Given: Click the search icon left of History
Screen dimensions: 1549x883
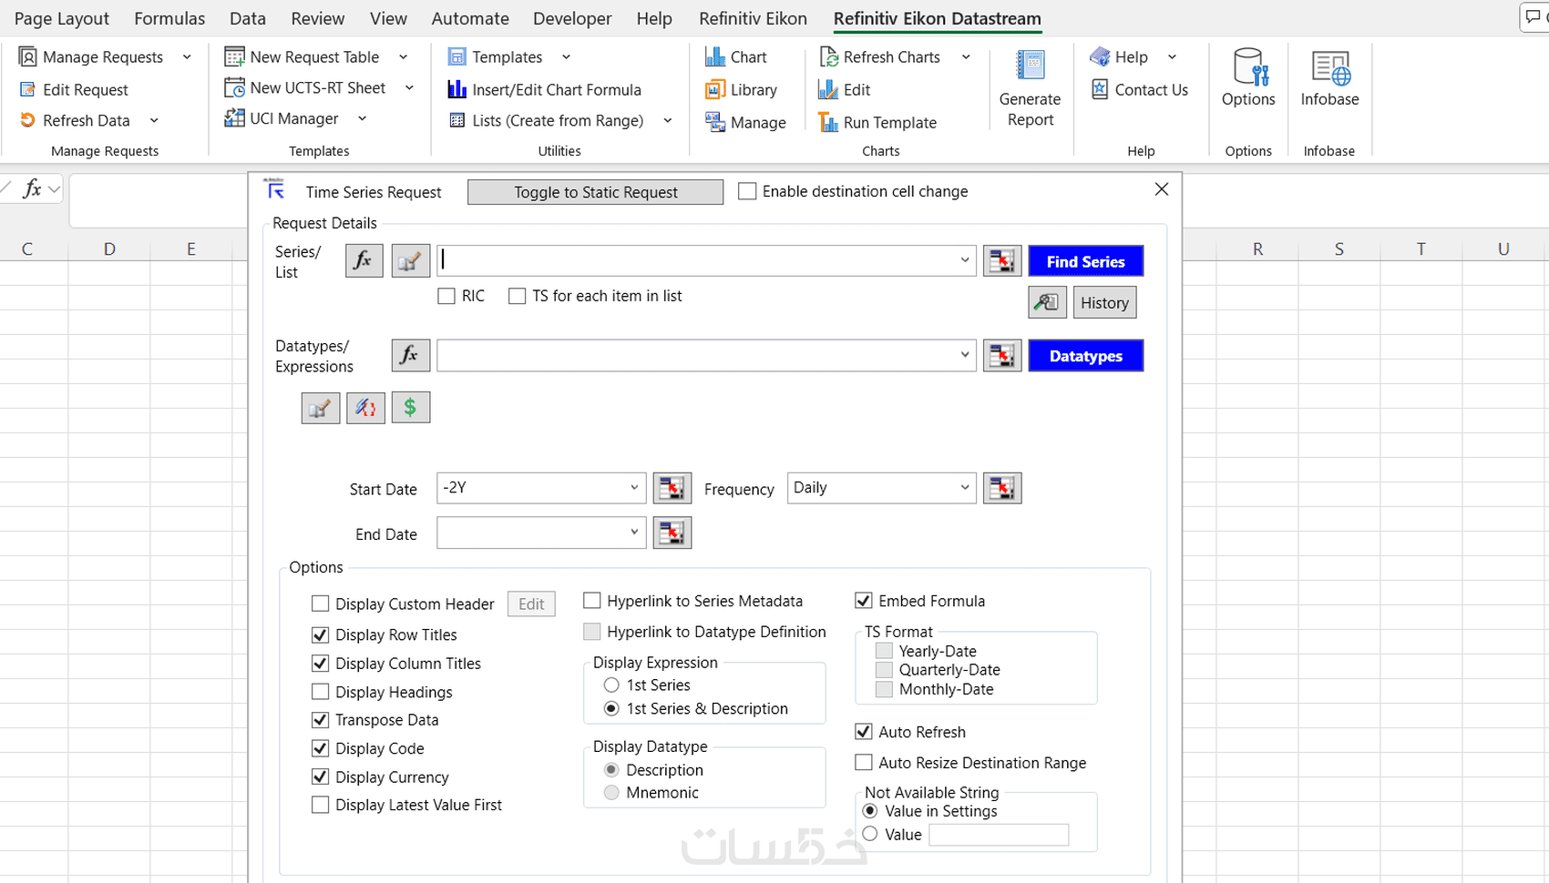Looking at the screenshot, I should [1048, 303].
